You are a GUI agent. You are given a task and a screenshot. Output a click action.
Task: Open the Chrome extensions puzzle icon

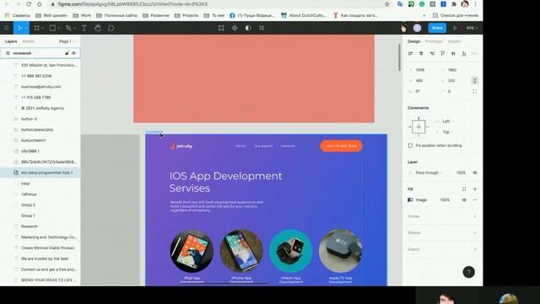[454, 4]
